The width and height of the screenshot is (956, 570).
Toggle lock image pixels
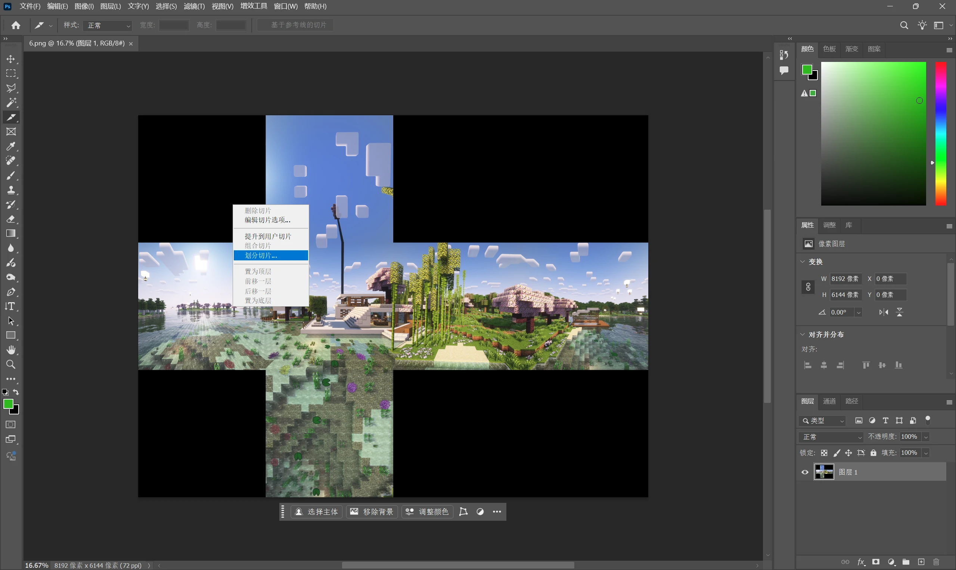pyautogui.click(x=836, y=453)
